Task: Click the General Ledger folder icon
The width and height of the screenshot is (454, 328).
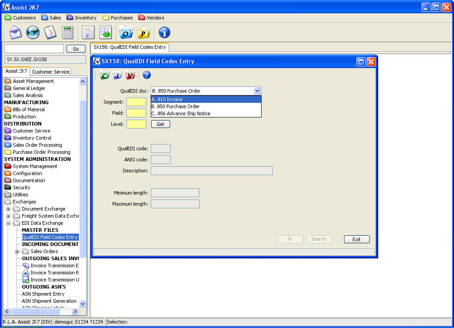Action: coord(8,88)
